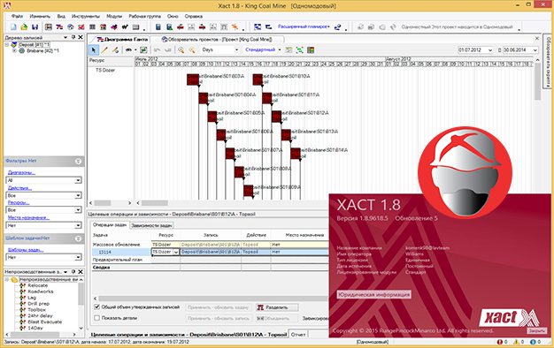554x348 pixels.
Task: Click the Места назначения... link
Action: [x=28, y=218]
